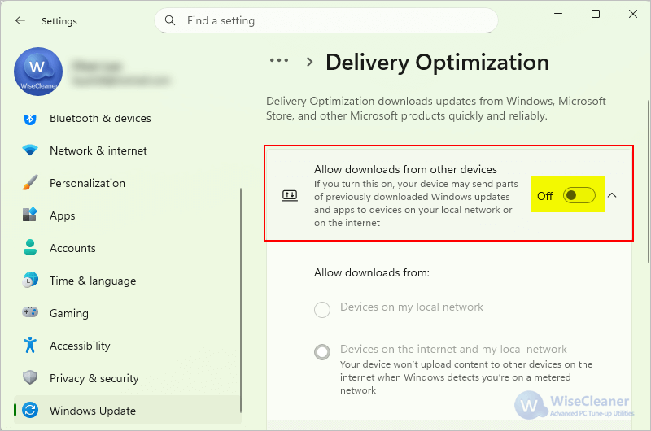The image size is (651, 431).
Task: Click the sidebar navigation scrollbar
Action: tap(241, 300)
